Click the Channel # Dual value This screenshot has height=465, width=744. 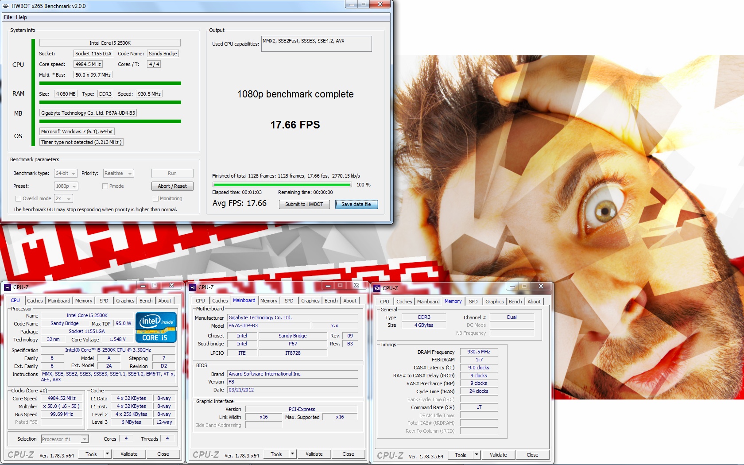512,318
